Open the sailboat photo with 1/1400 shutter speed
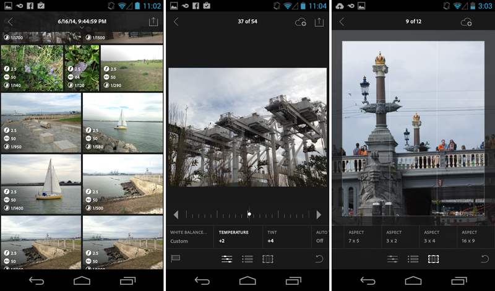495x291 pixels. pyautogui.click(x=41, y=184)
